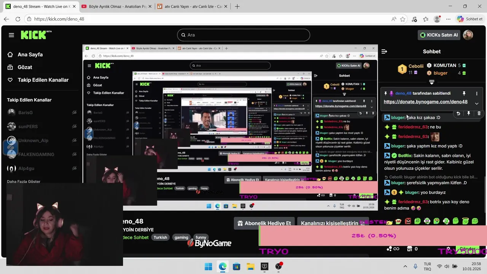487x274 pixels.
Task: Click the Ara search field
Action: pos(243,35)
